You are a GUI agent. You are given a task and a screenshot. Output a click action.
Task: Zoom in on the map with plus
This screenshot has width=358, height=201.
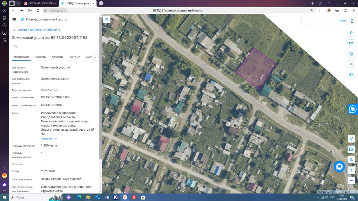tap(351, 170)
